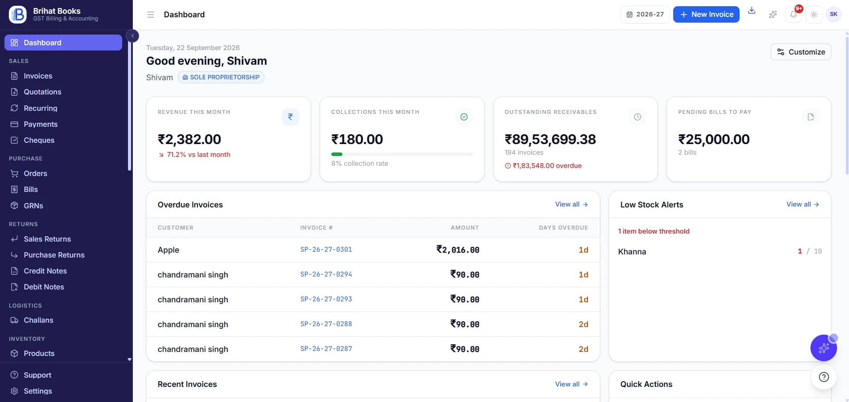The width and height of the screenshot is (849, 402).
Task: Open the floating AI assistant button
Action: [x=824, y=348]
